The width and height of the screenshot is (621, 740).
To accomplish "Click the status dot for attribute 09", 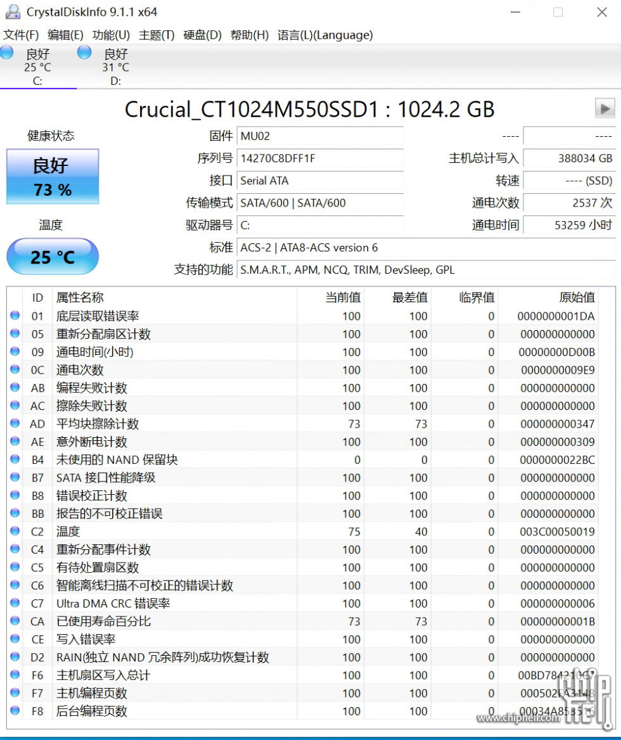I will click(15, 351).
